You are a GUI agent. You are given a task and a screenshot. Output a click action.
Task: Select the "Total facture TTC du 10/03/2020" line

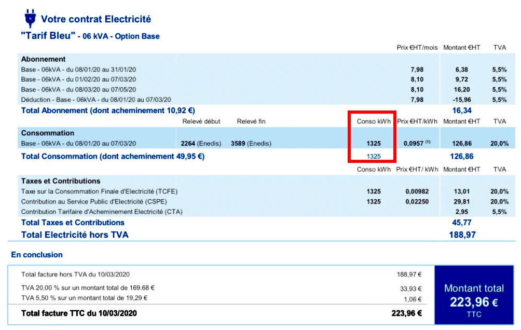(x=79, y=313)
